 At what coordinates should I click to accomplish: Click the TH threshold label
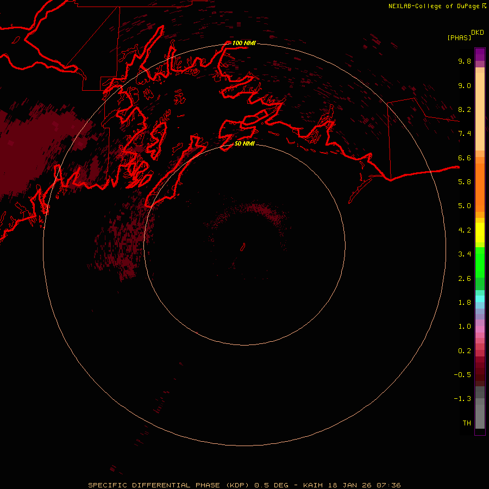click(467, 423)
